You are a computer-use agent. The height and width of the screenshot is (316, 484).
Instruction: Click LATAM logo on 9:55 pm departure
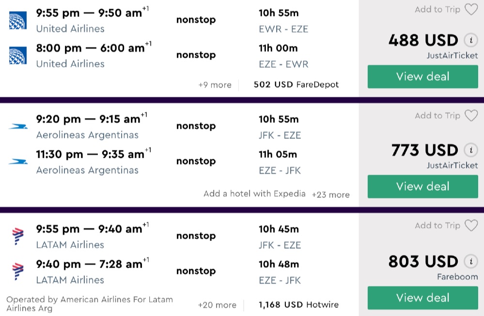point(18,237)
